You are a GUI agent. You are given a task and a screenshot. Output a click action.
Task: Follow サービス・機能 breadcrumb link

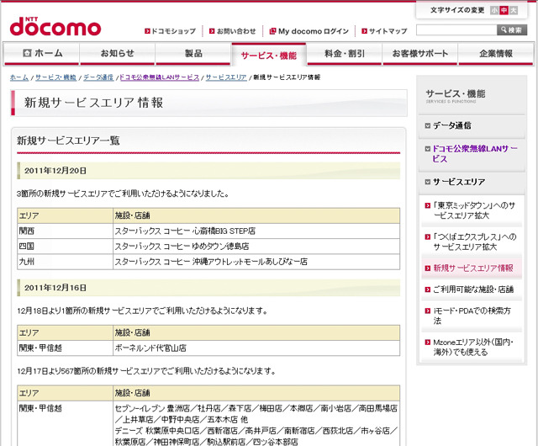55,77
